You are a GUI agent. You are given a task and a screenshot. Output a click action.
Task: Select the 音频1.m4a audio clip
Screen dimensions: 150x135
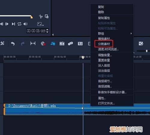click(77, 109)
